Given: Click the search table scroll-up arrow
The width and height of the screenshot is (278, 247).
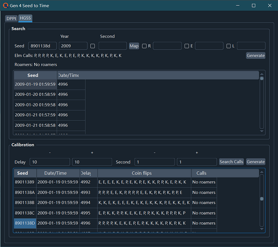Looking at the screenshot, I should click(262, 74).
